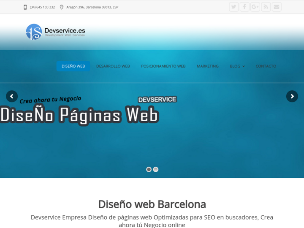The width and height of the screenshot is (304, 228).
Task: Open the Facebook social icon
Action: coord(244,7)
